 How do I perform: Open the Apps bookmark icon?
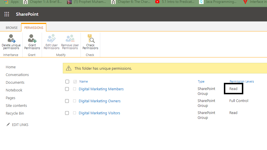tap(6, 2)
